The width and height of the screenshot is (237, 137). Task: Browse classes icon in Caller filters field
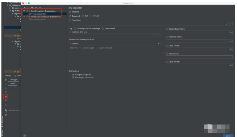tap(231, 65)
